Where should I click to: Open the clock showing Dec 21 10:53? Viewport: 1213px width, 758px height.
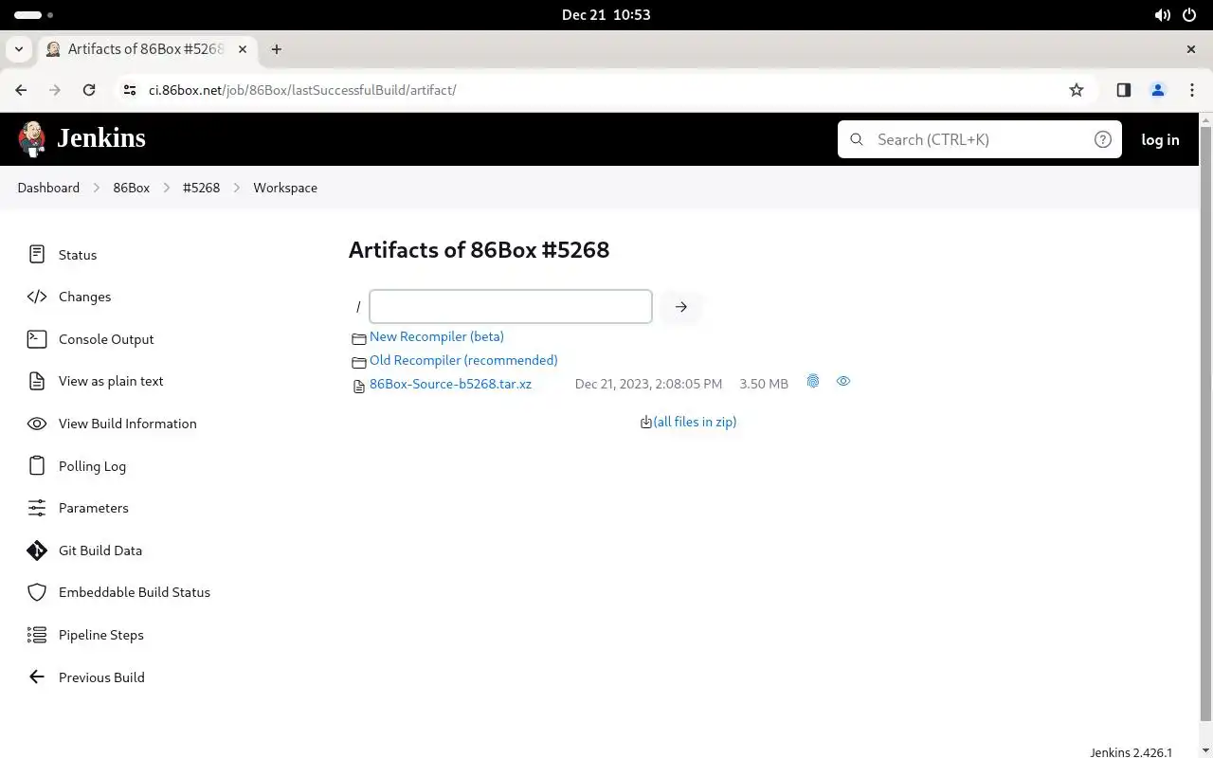point(606,14)
